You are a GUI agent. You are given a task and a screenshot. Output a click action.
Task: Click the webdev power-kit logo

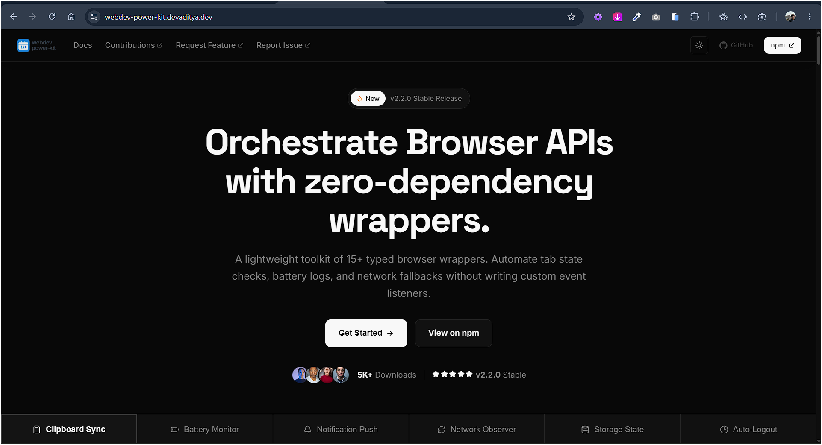click(x=36, y=45)
